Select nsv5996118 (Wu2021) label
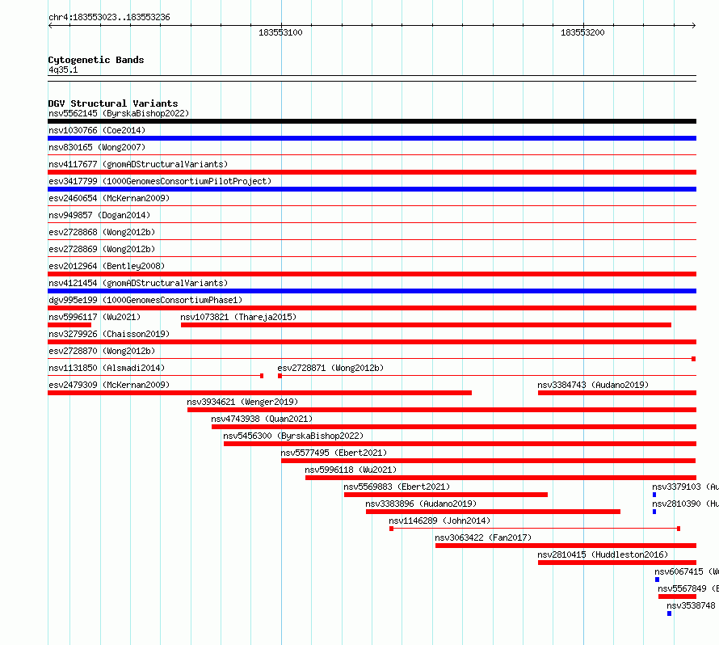Screen dimensions: 719x645 (x=351, y=470)
